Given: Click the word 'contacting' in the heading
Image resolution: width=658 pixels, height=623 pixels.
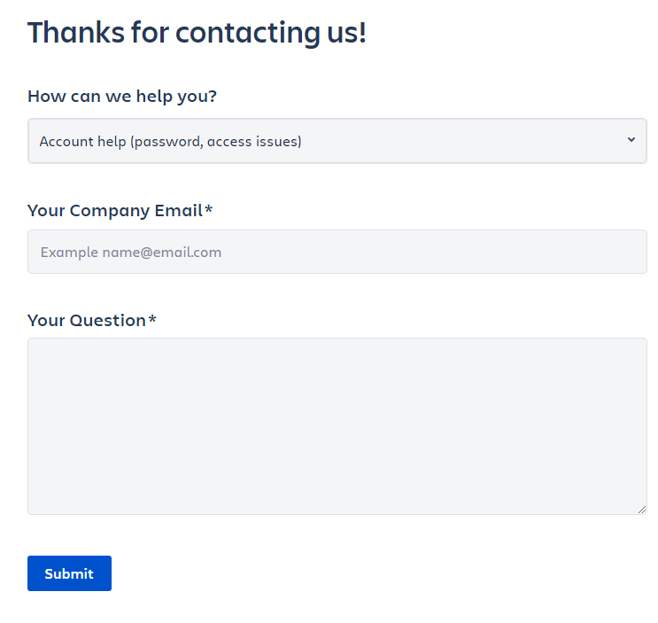Looking at the screenshot, I should click(244, 33).
